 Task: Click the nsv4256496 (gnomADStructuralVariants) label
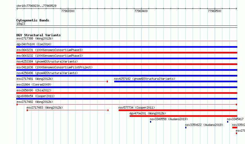coord(47,73)
